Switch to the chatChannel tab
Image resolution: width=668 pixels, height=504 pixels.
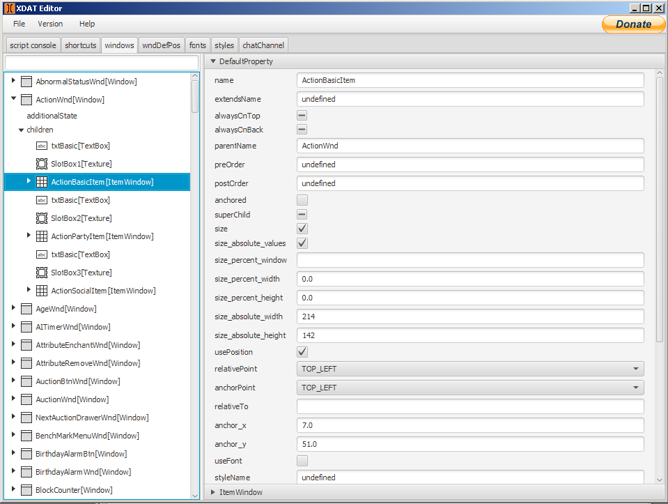pos(263,44)
